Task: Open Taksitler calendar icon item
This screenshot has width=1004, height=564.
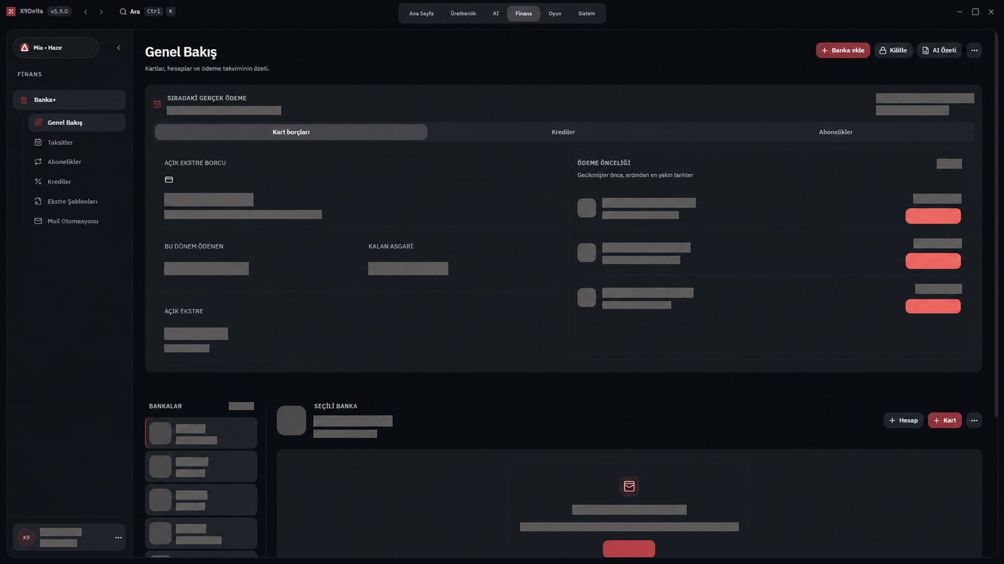Action: [38, 142]
